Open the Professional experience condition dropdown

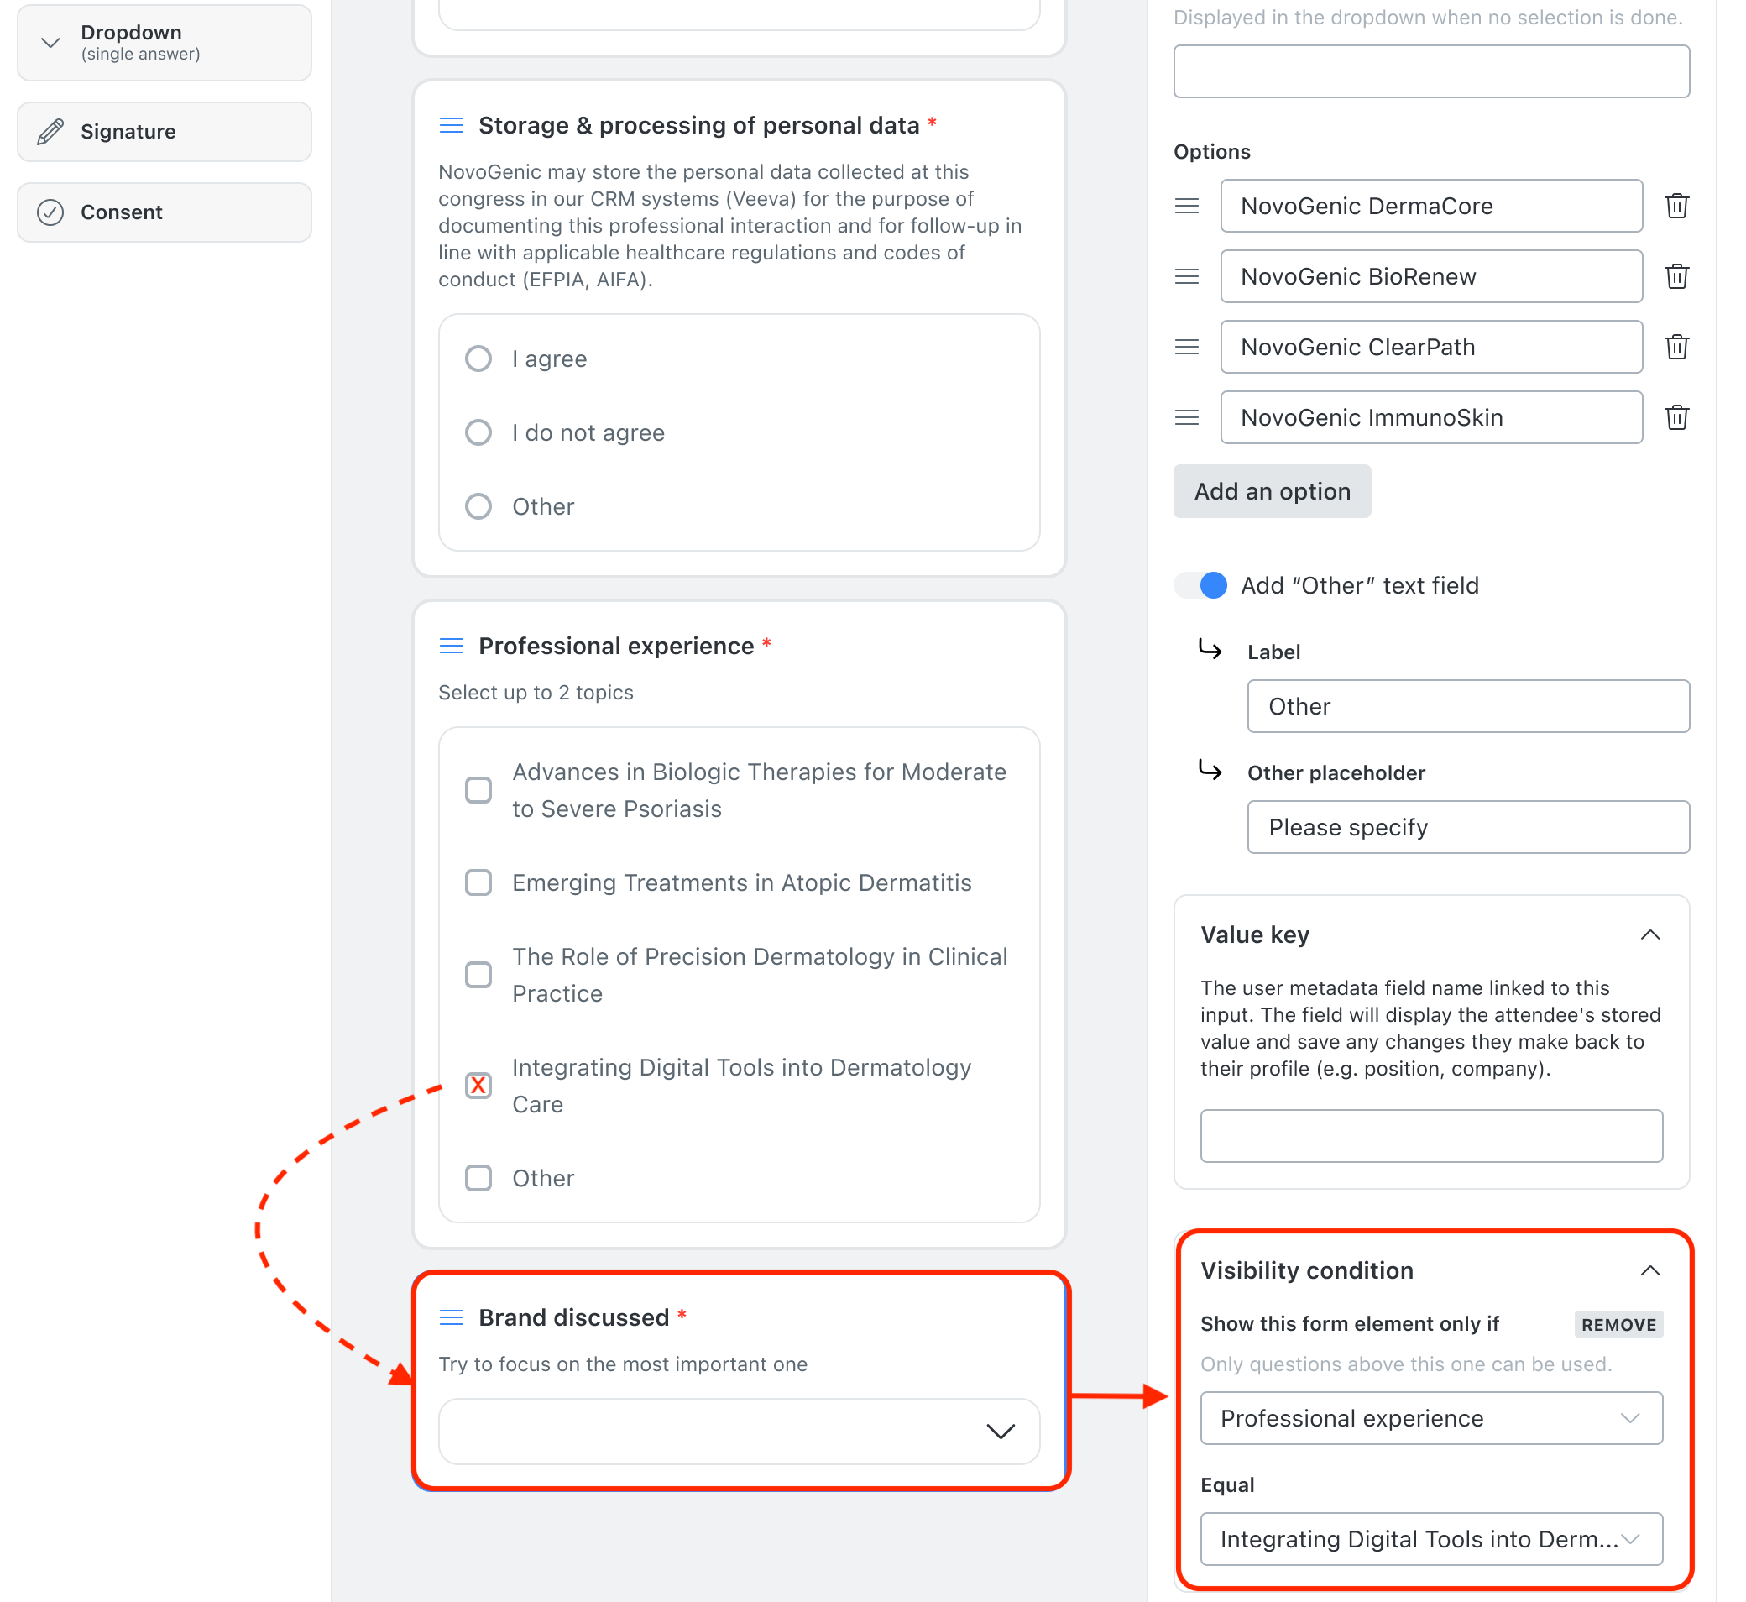[x=1431, y=1418]
